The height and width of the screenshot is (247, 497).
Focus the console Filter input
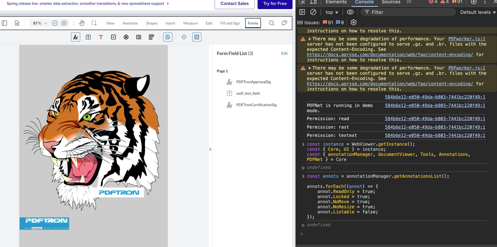pos(408,12)
